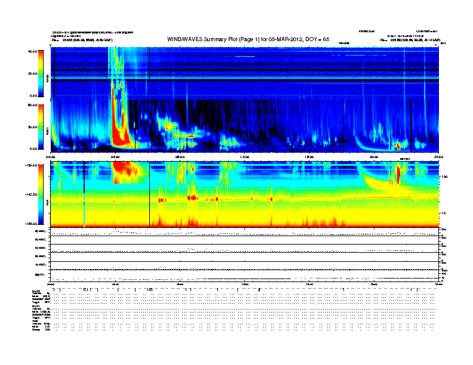Click 24:00 tick label below RAD1 spectrogram

pyautogui.click(x=438, y=157)
